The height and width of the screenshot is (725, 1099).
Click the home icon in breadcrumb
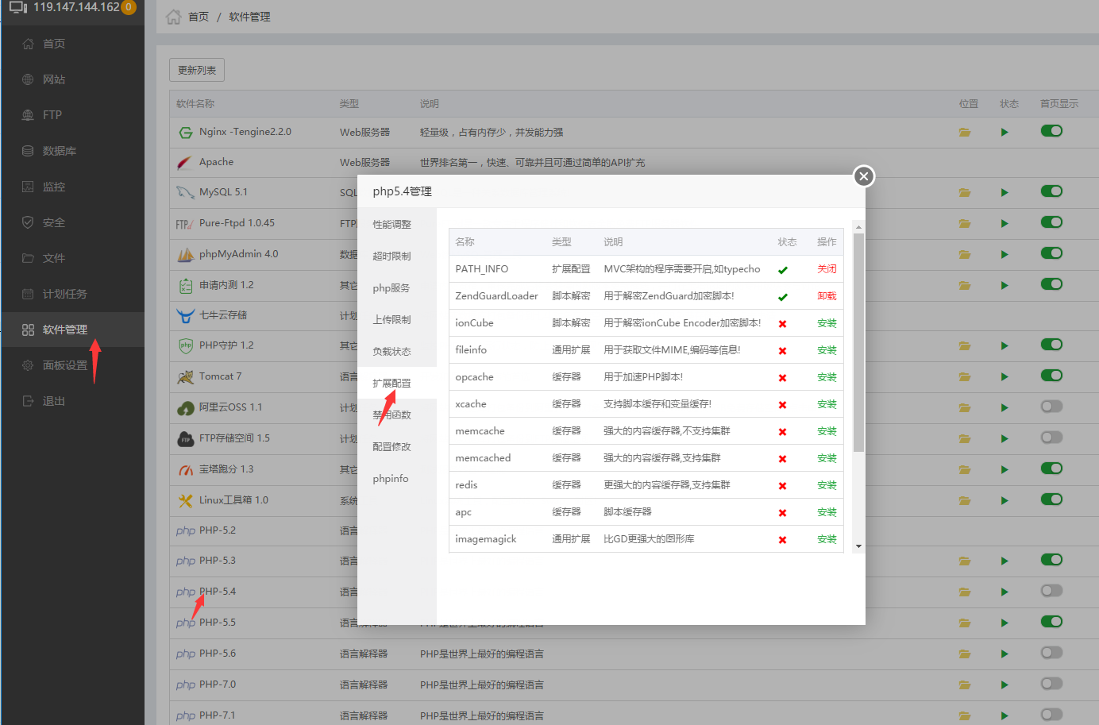[173, 17]
